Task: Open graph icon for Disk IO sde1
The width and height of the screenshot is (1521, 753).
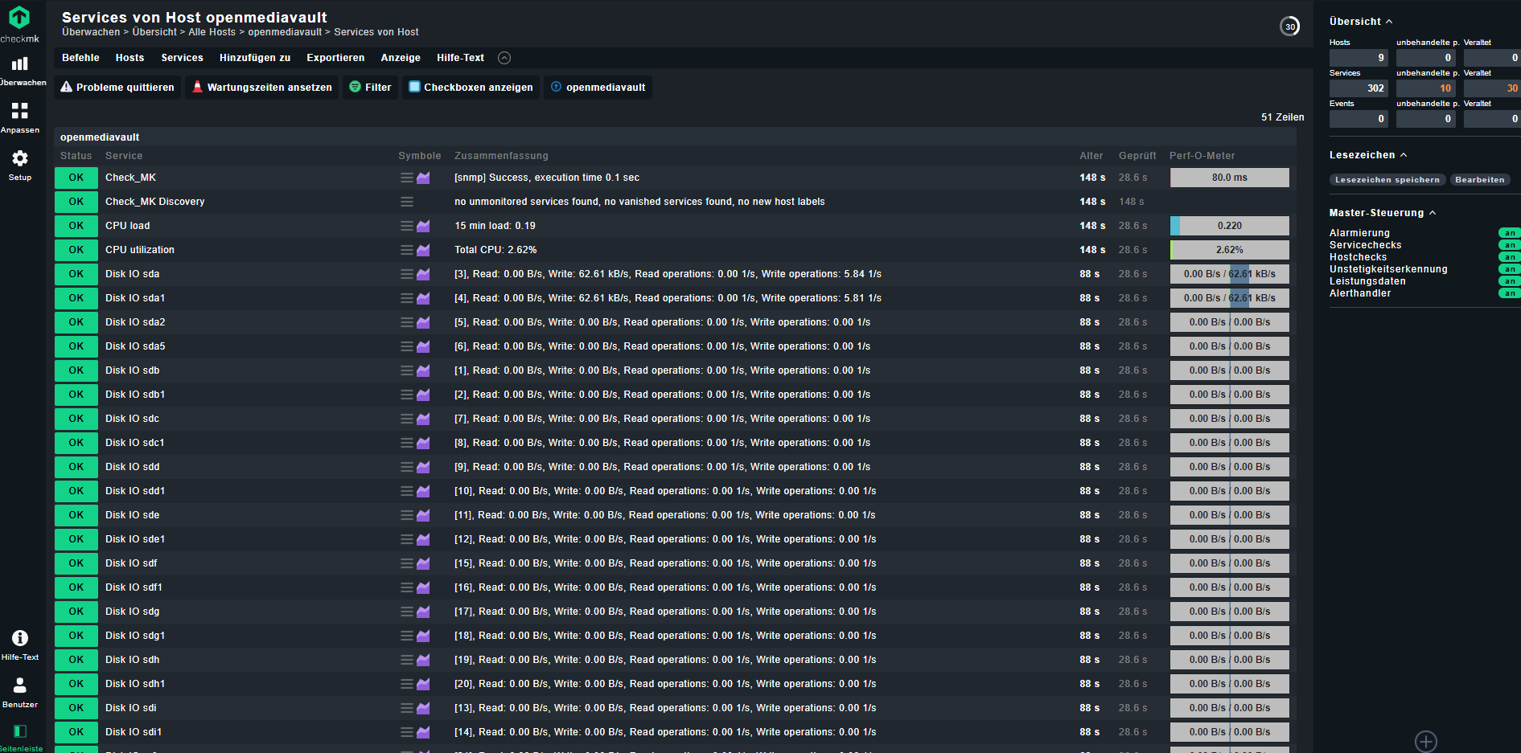Action: click(423, 539)
